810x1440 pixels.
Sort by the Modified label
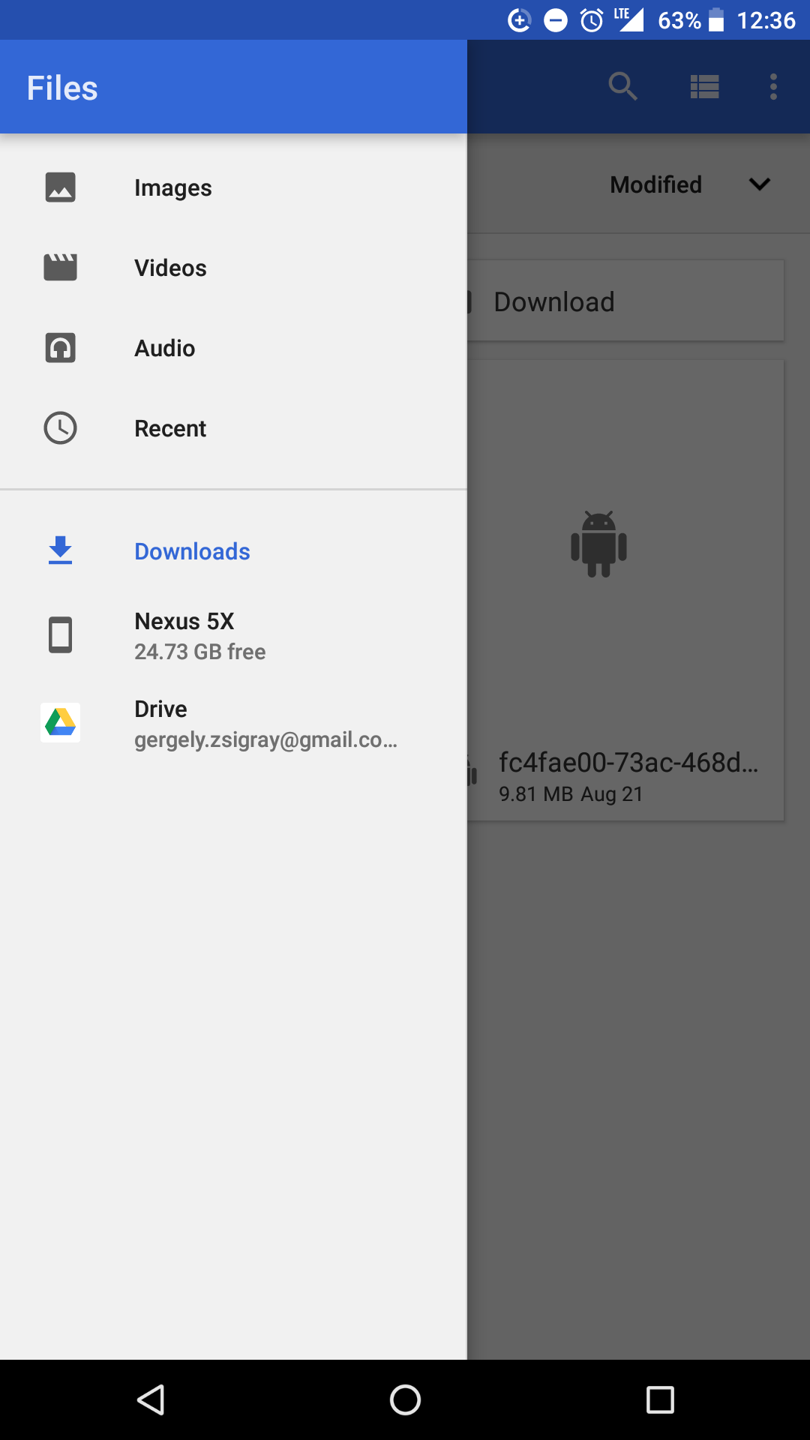pyautogui.click(x=655, y=184)
